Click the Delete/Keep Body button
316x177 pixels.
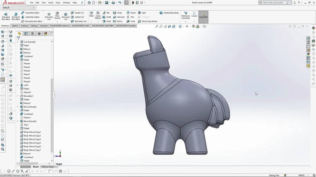pos(169,13)
